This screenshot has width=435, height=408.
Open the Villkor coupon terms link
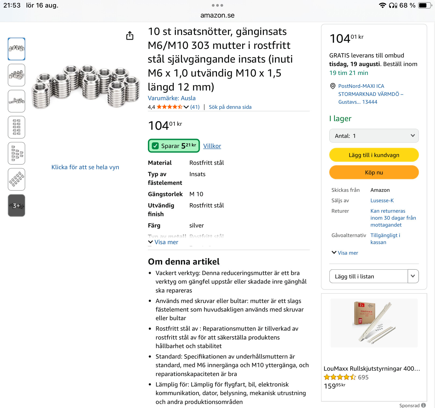tap(212, 146)
